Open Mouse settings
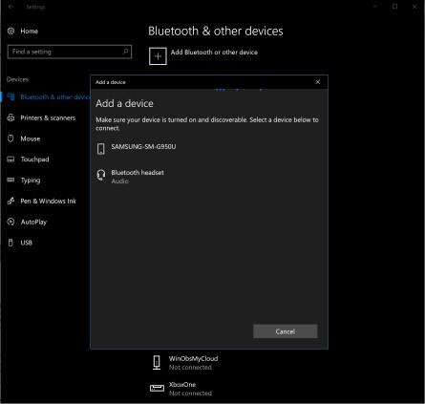Viewport: 425px width, 404px height. click(31, 138)
